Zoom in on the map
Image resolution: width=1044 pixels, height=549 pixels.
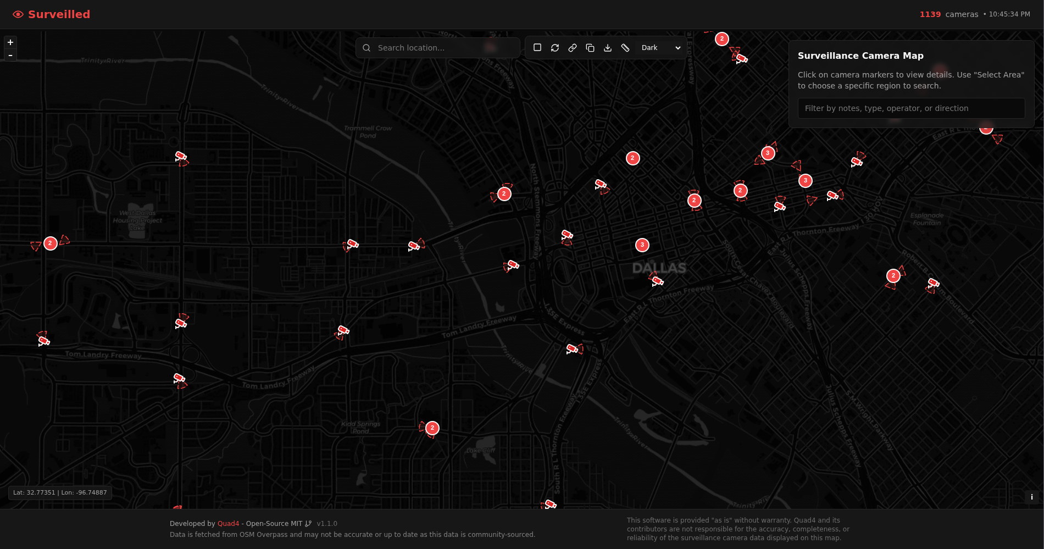(10, 42)
